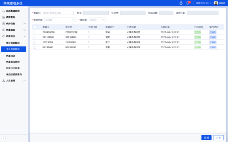Click the stamp icon in top bar
This screenshot has width=228, height=142.
pyautogui.click(x=181, y=3)
